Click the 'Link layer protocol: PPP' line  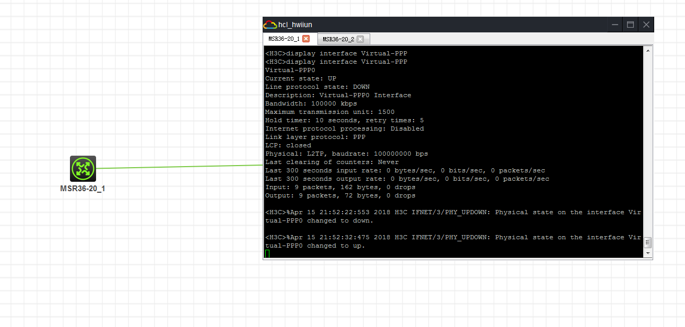315,137
